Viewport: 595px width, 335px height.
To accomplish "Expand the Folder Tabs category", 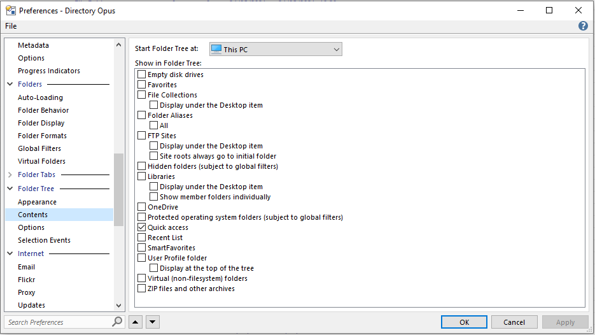I will click(x=10, y=175).
